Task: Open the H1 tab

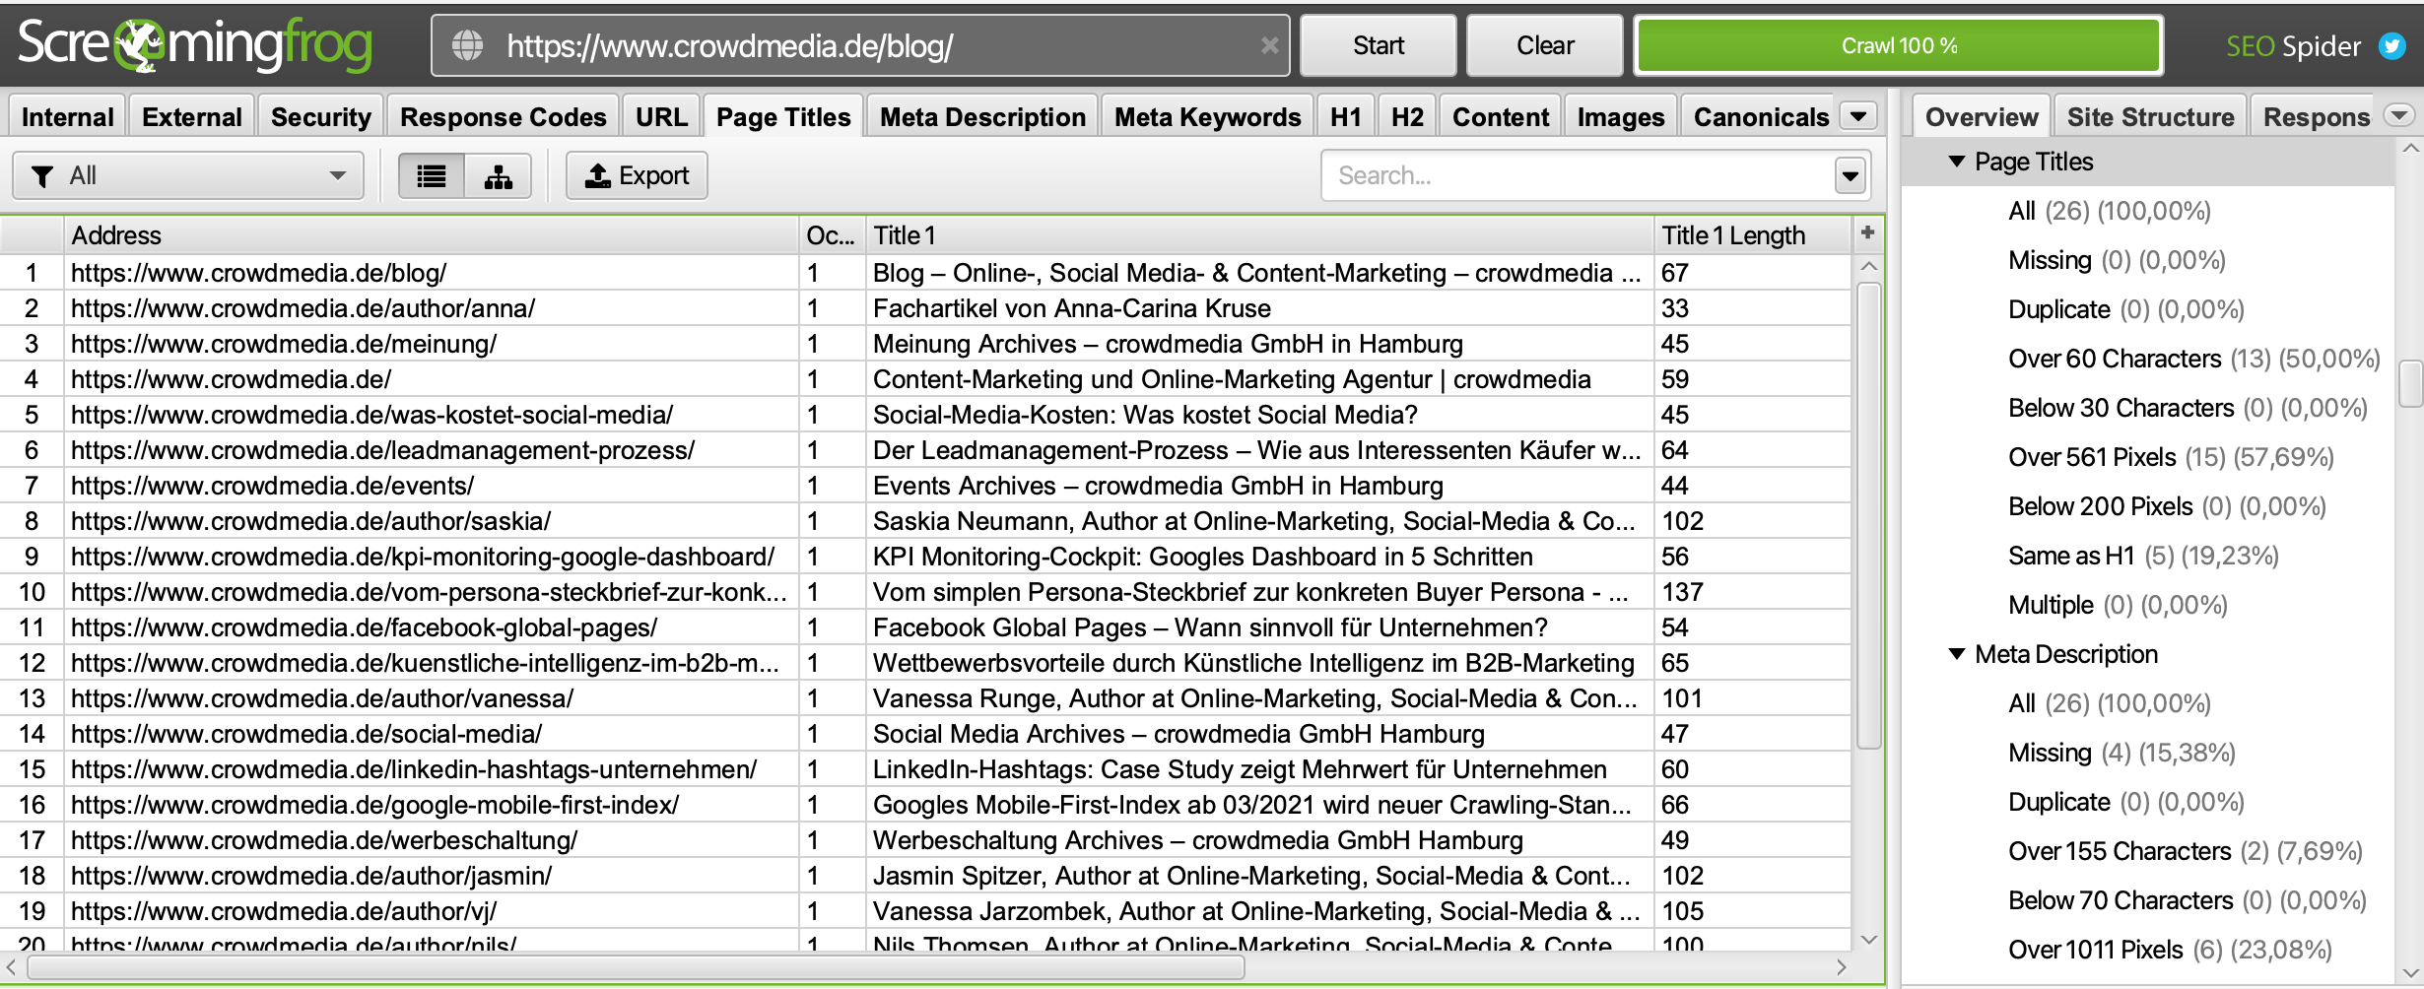Action: (x=1345, y=117)
